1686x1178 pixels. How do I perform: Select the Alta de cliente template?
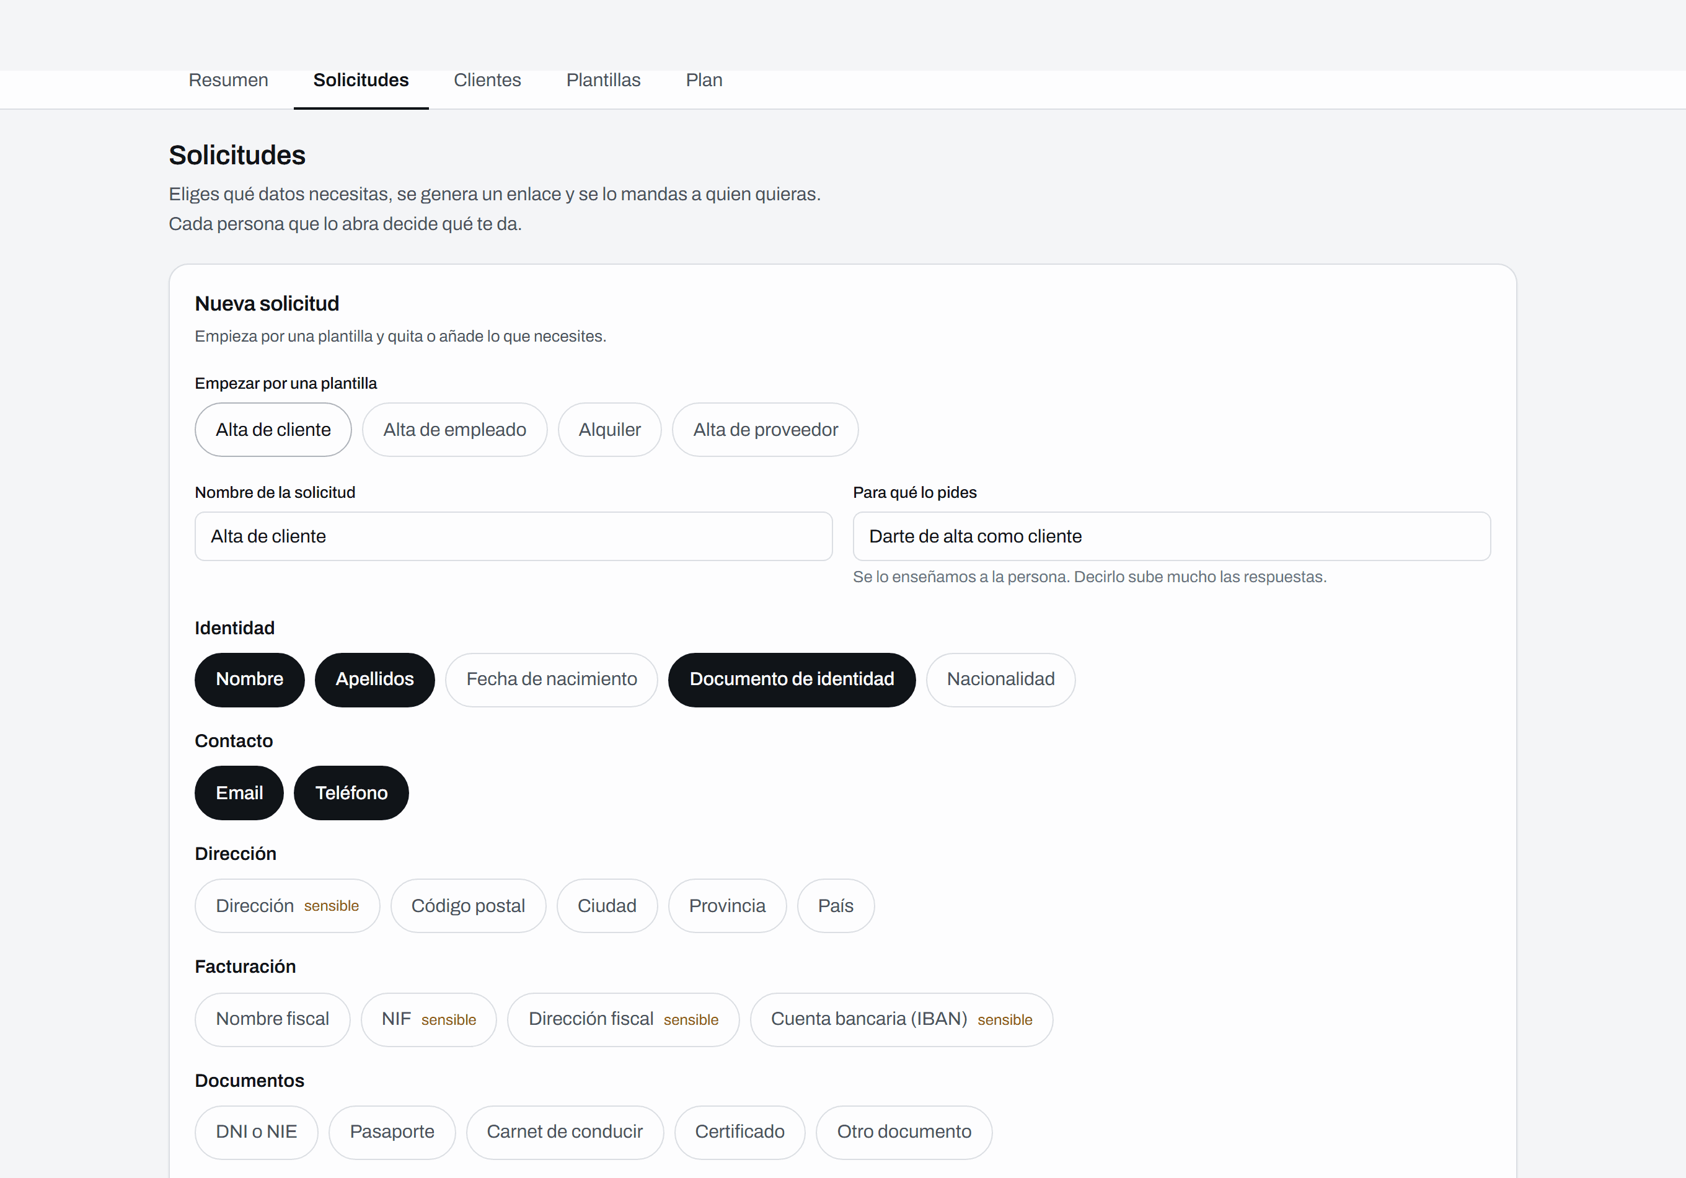[x=273, y=430]
